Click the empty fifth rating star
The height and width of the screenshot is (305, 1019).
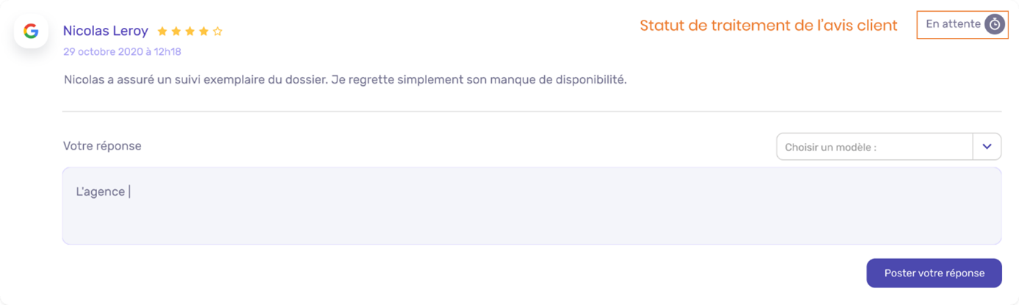click(218, 32)
